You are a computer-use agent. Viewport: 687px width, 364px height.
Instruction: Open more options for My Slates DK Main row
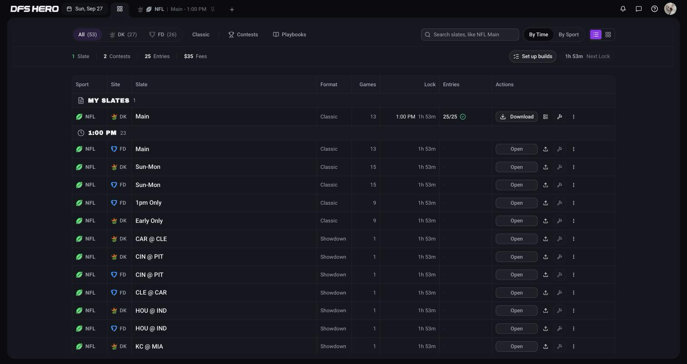click(573, 117)
